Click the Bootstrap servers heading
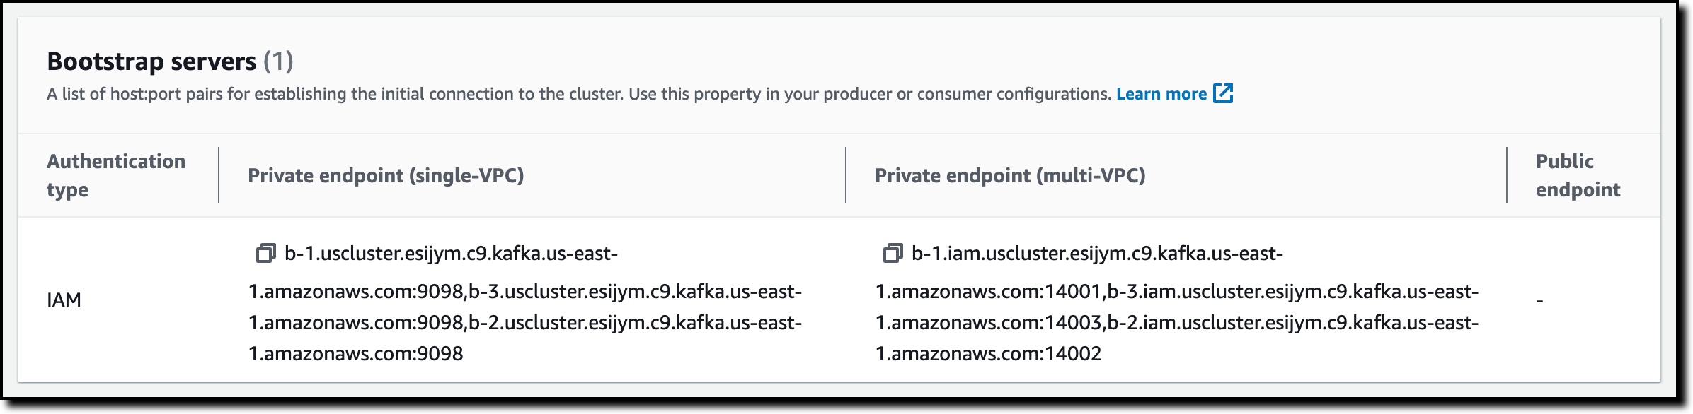This screenshot has height=414, width=1693. (x=151, y=61)
